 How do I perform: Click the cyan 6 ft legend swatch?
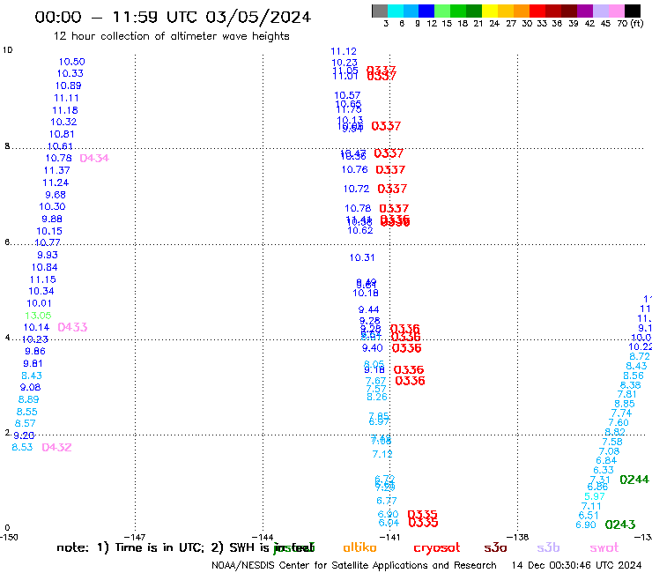click(396, 11)
